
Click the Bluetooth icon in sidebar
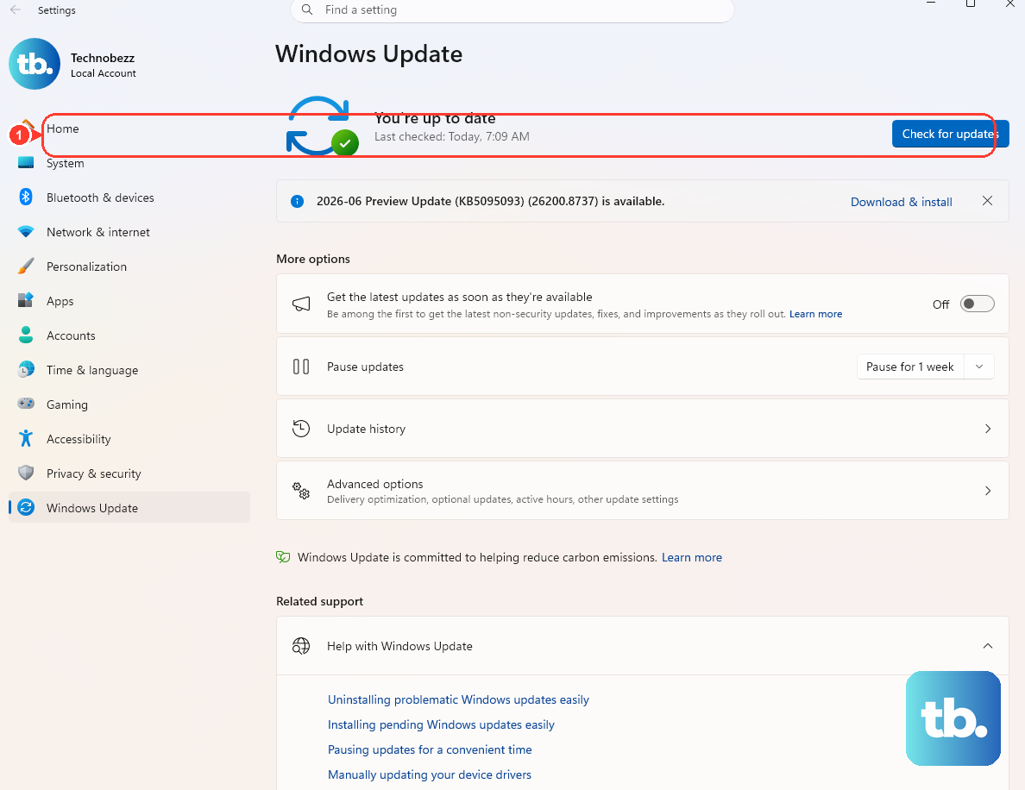click(26, 197)
